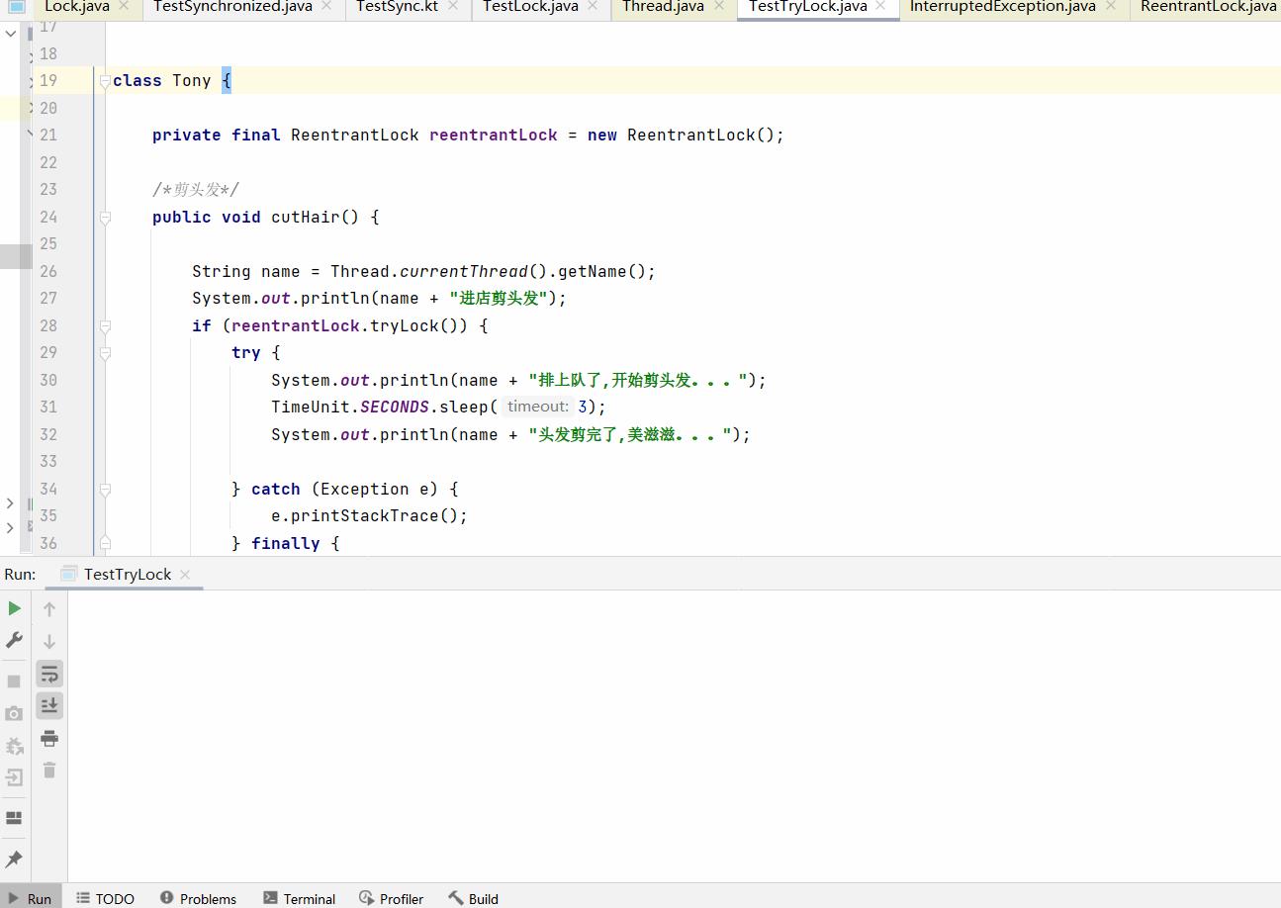Collapse the cutHair method fold on line 24

(x=104, y=218)
